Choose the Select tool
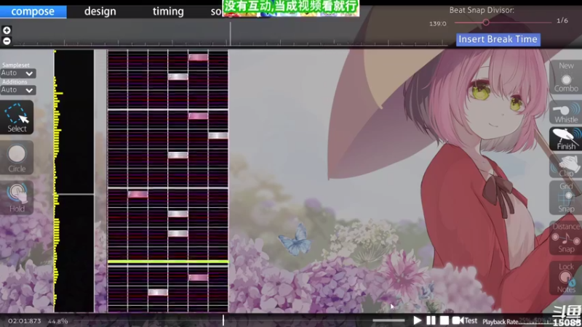The image size is (582, 327). click(x=17, y=117)
